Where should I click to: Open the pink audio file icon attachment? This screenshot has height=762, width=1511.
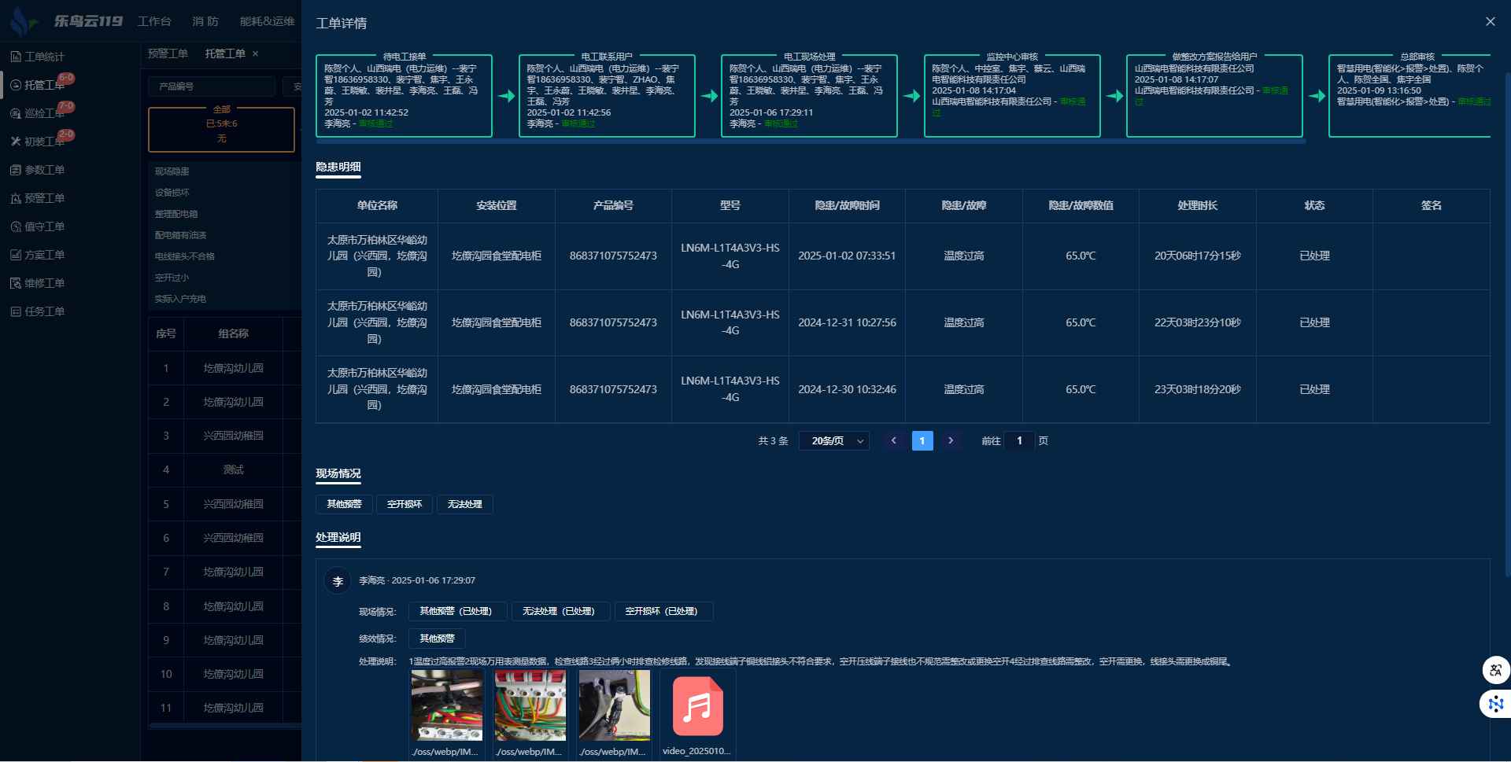pos(697,706)
